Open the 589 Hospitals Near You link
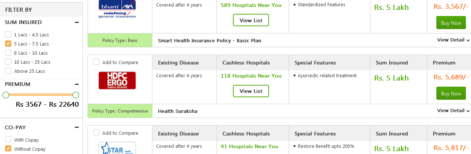The image size is (471, 154). (x=251, y=5)
